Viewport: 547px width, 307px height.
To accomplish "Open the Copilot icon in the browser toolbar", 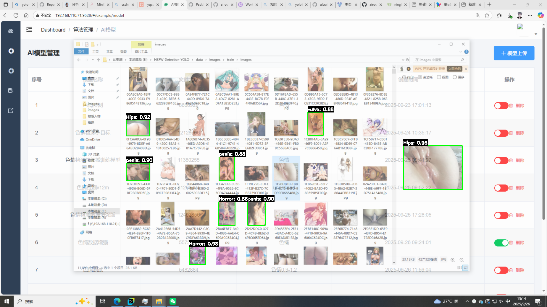I will (540, 15).
